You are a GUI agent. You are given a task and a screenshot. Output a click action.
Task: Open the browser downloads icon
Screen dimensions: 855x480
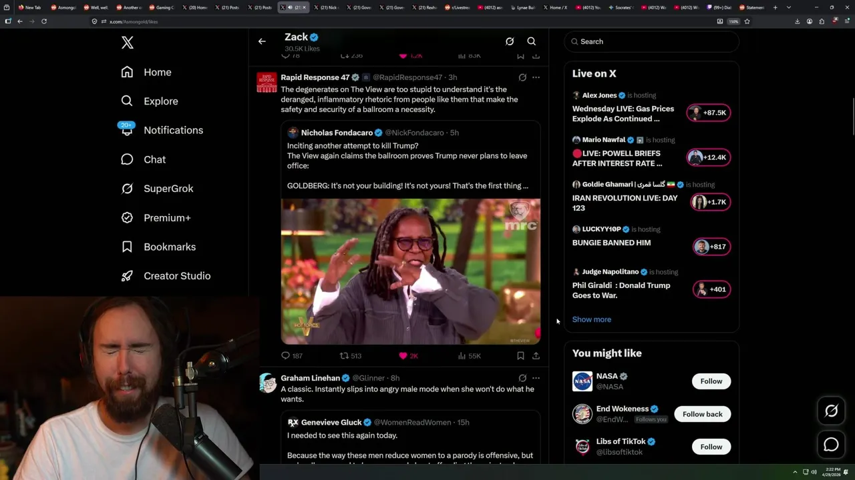tap(797, 21)
